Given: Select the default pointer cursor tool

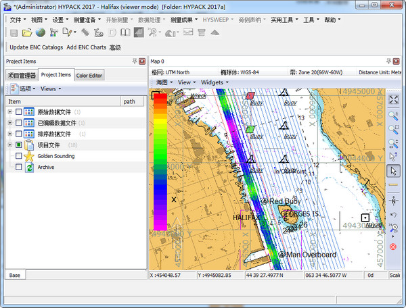Looking at the screenshot, I should click(393, 171).
